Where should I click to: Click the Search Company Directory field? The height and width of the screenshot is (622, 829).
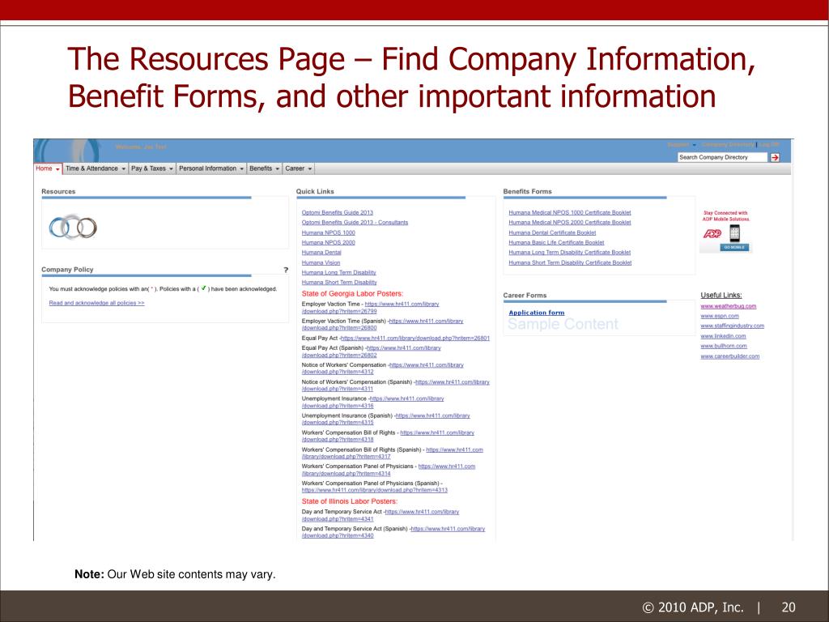[722, 157]
